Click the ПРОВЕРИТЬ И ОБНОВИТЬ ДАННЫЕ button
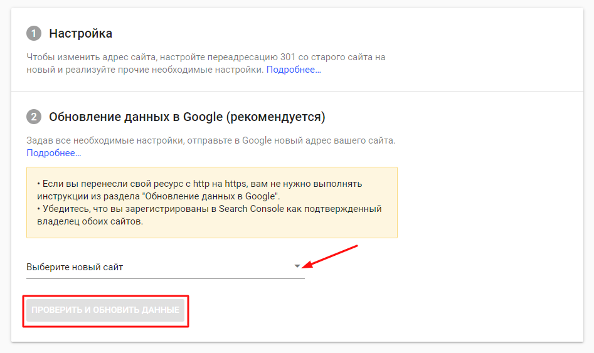The image size is (594, 353). [105, 310]
